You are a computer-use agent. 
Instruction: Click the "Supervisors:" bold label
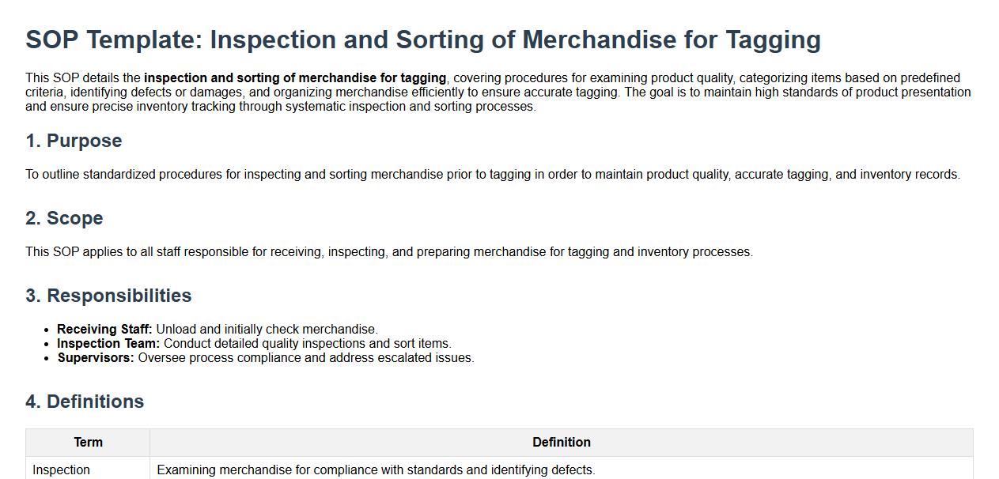point(96,358)
